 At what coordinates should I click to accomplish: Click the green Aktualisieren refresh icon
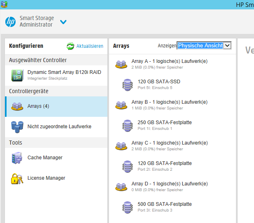pos(70,46)
